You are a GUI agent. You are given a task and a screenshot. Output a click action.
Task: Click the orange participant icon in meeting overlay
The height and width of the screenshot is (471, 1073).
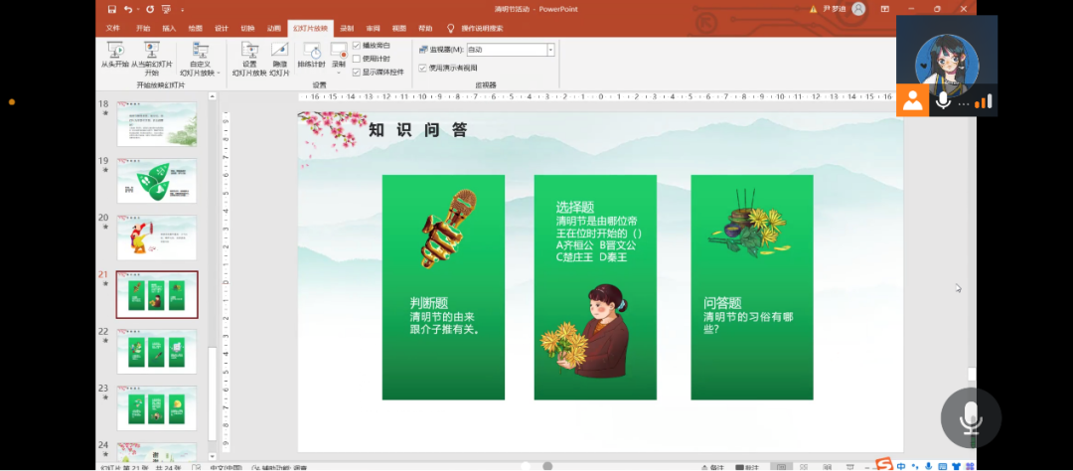coord(912,100)
